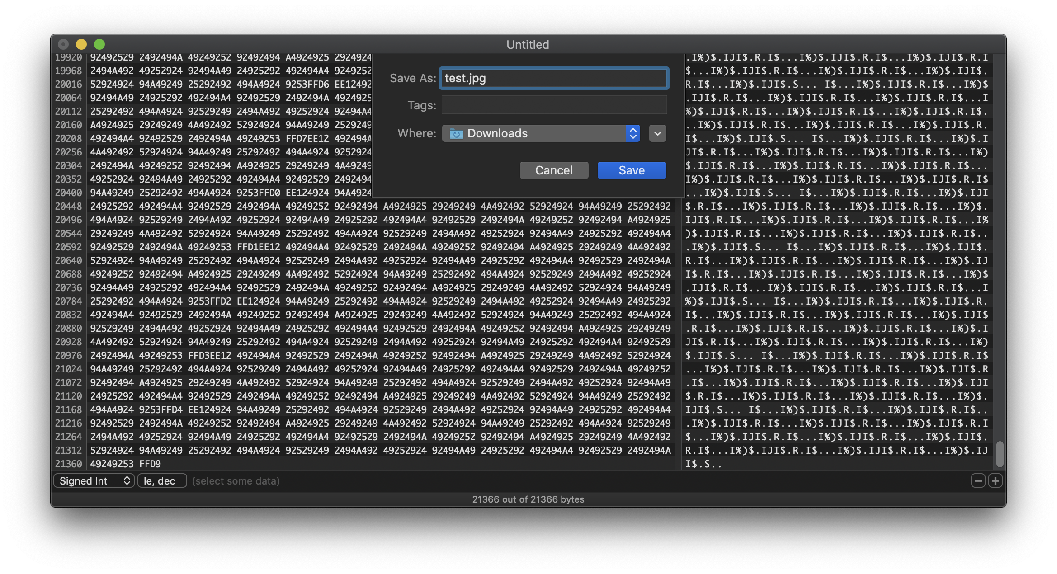Click the minus icon to remove inspector row
1057x574 pixels.
pyautogui.click(x=978, y=481)
